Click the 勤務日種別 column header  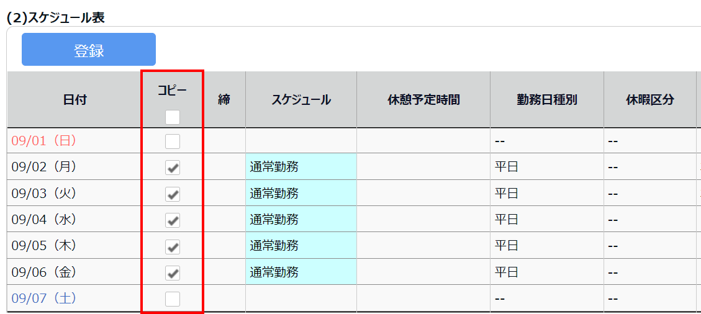point(546,100)
